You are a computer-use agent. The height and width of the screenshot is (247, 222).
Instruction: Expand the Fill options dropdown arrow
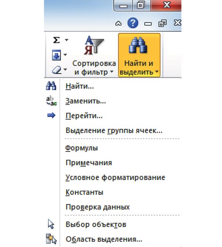tap(65, 55)
